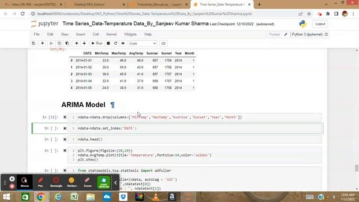Click into the ndata.head() code cell
This screenshot has height=202, width=359.
pyautogui.click(x=195, y=139)
